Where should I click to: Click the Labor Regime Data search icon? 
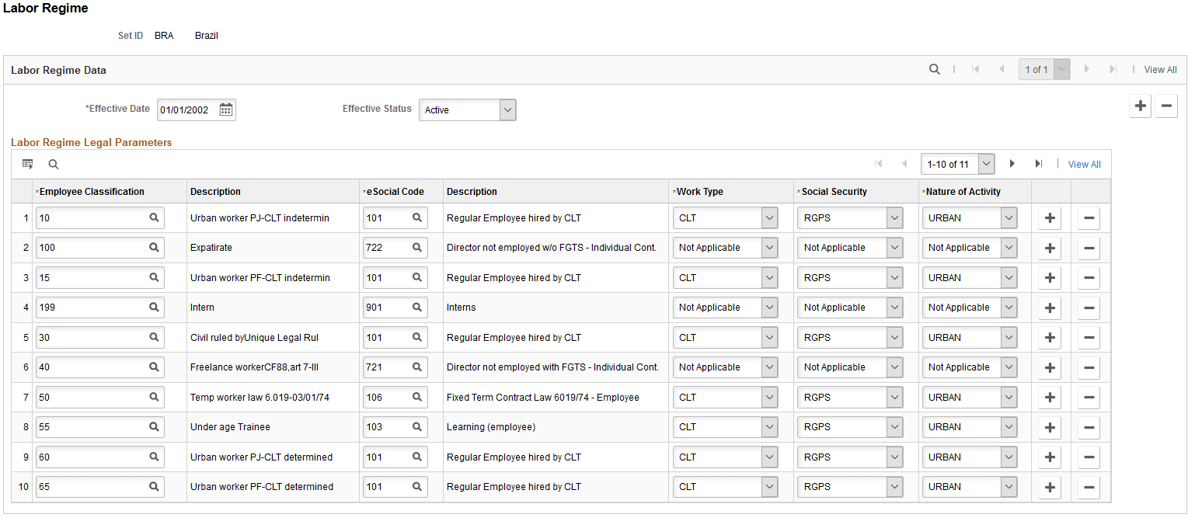(x=935, y=69)
